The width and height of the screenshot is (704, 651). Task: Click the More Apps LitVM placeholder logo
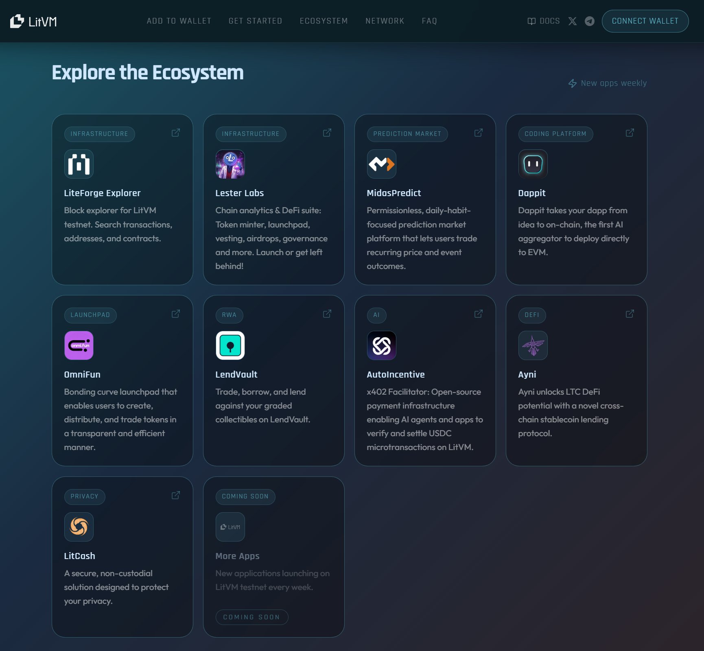230,527
